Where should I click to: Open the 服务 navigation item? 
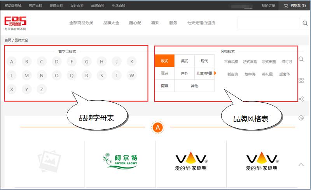point(173,23)
